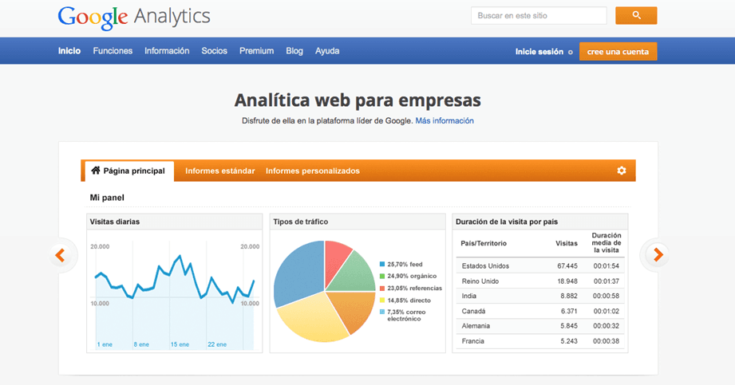This screenshot has width=735, height=385.
Task: Click the '25,70% feed' legend label
Action: 405,264
